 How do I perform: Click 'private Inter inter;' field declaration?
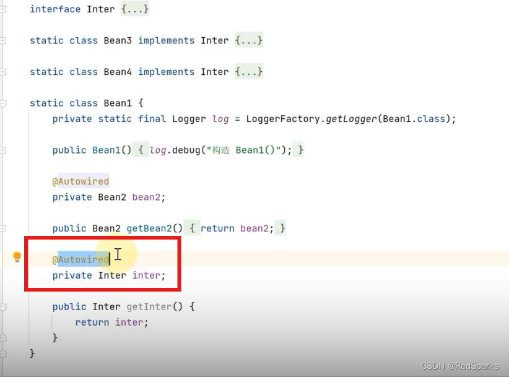tap(109, 275)
